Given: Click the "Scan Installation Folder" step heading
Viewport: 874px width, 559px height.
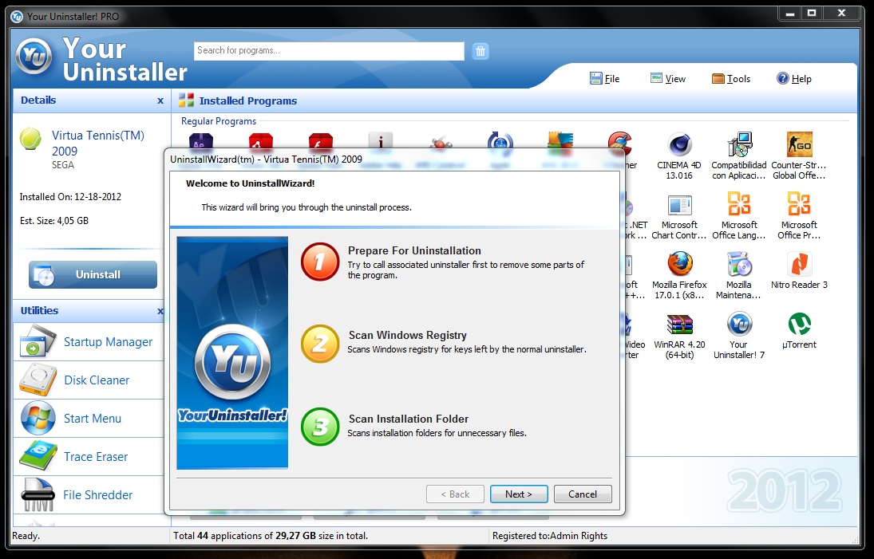Looking at the screenshot, I should [x=409, y=419].
